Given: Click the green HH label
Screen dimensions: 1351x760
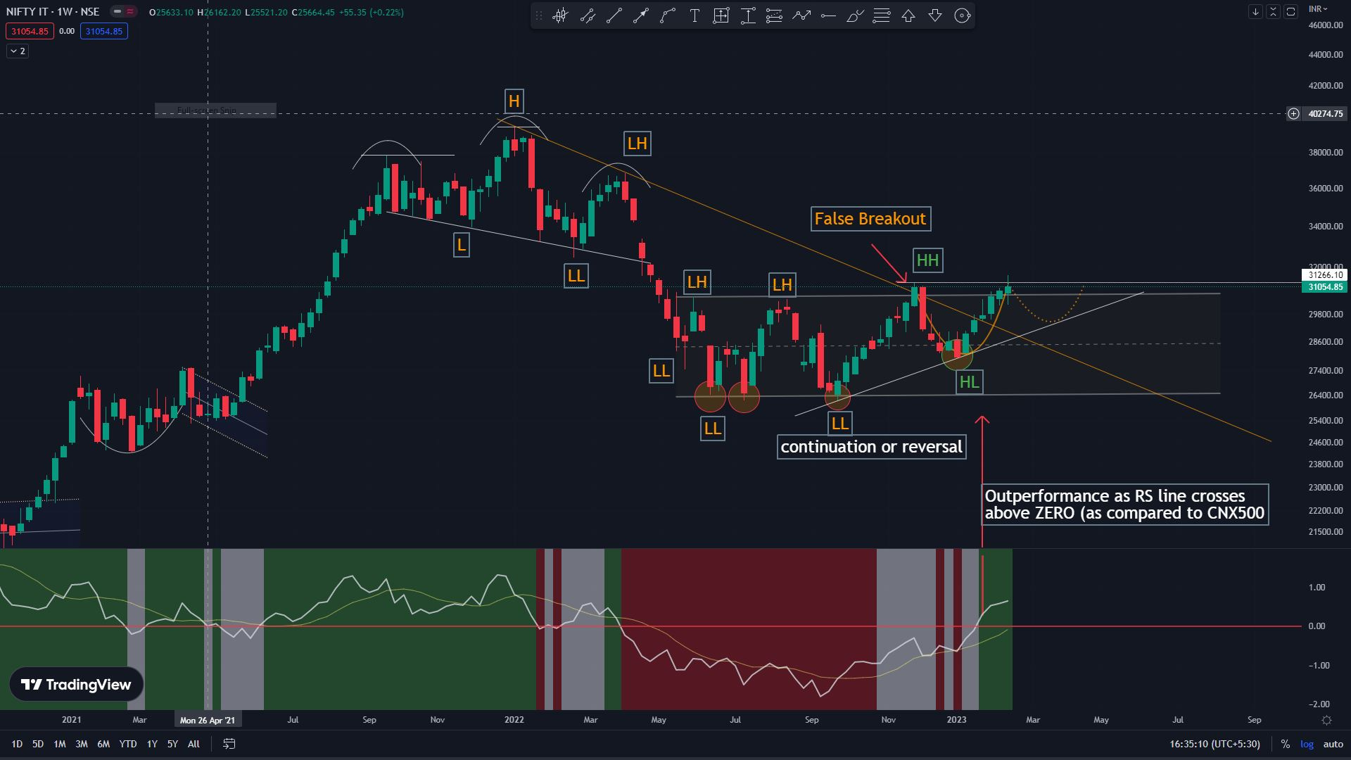Looking at the screenshot, I should (927, 260).
